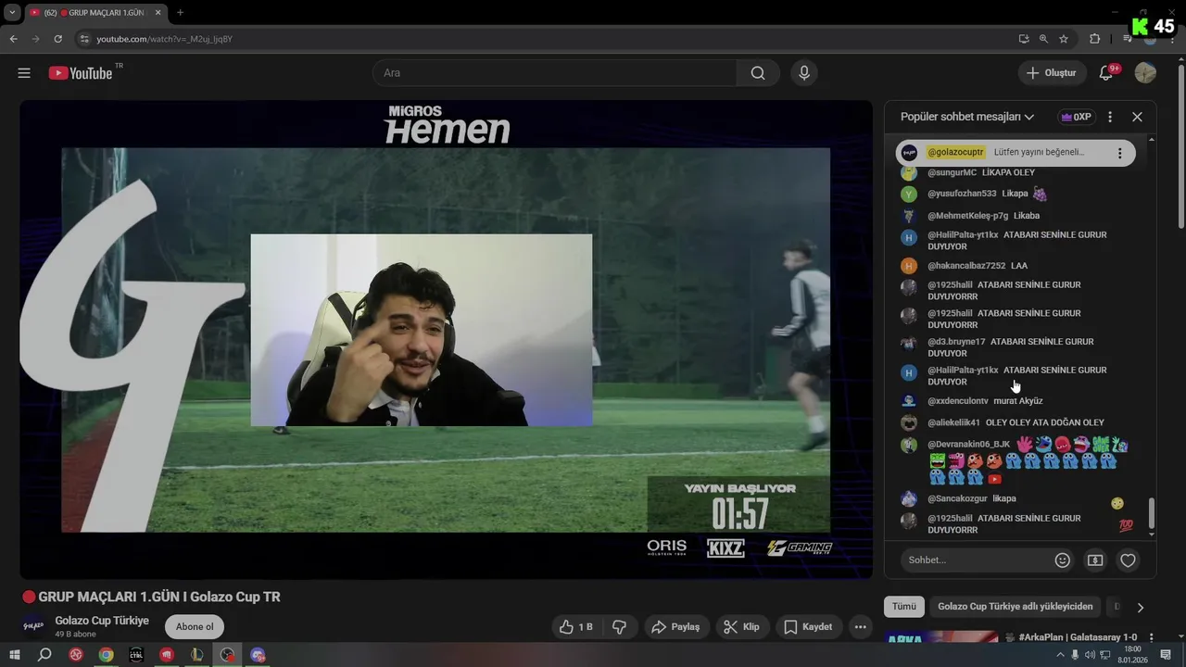Viewport: 1186px width, 667px height.
Task: Open Windows taskbar search
Action: [44, 655]
